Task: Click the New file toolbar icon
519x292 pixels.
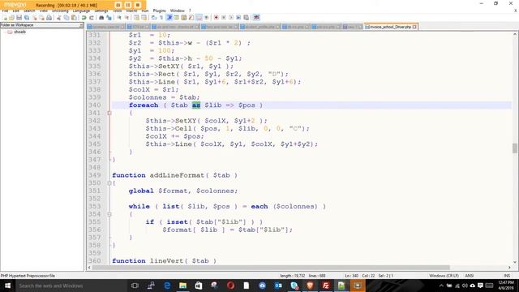Action: click(x=5, y=18)
